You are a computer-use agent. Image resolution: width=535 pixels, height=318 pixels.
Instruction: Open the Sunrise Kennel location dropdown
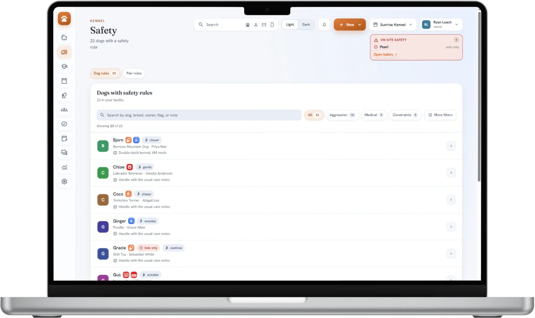pos(393,25)
